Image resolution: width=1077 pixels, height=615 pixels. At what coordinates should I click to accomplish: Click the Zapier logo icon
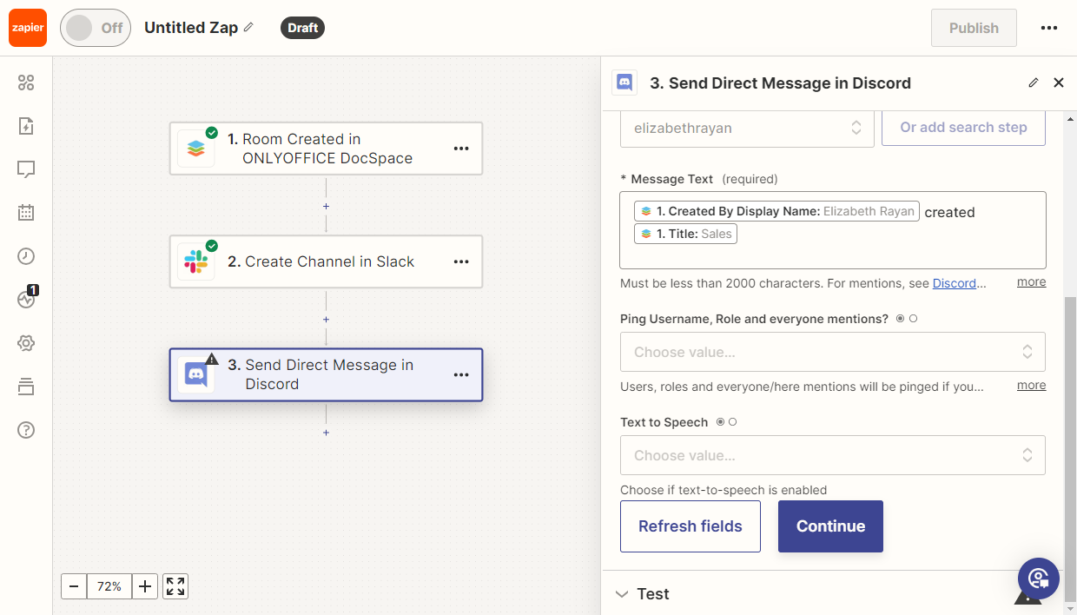click(28, 28)
